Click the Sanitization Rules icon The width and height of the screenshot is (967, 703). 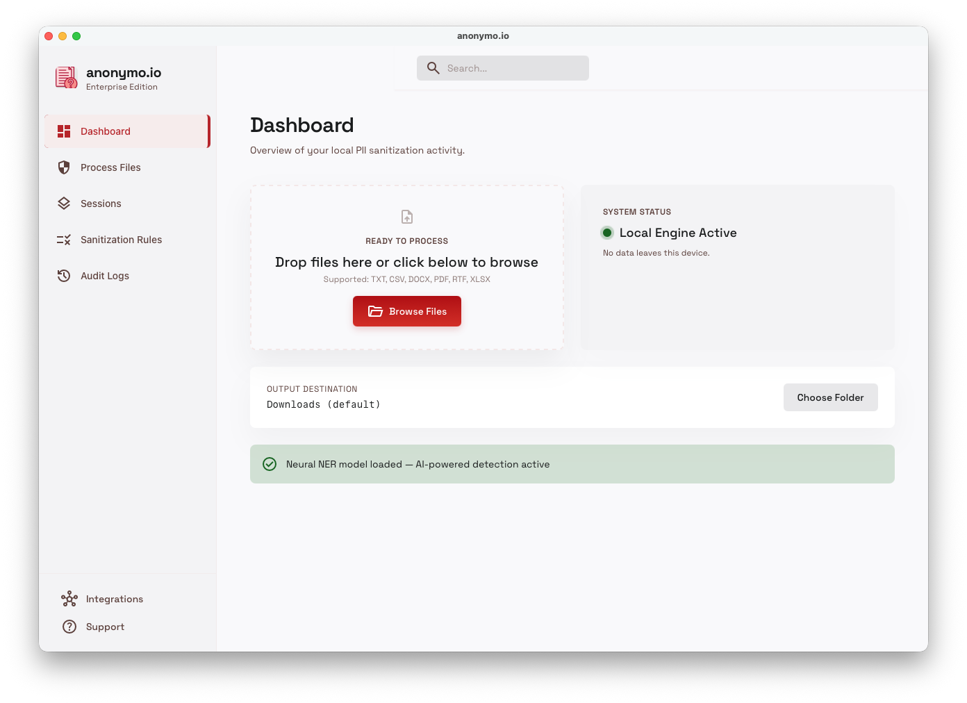64,240
